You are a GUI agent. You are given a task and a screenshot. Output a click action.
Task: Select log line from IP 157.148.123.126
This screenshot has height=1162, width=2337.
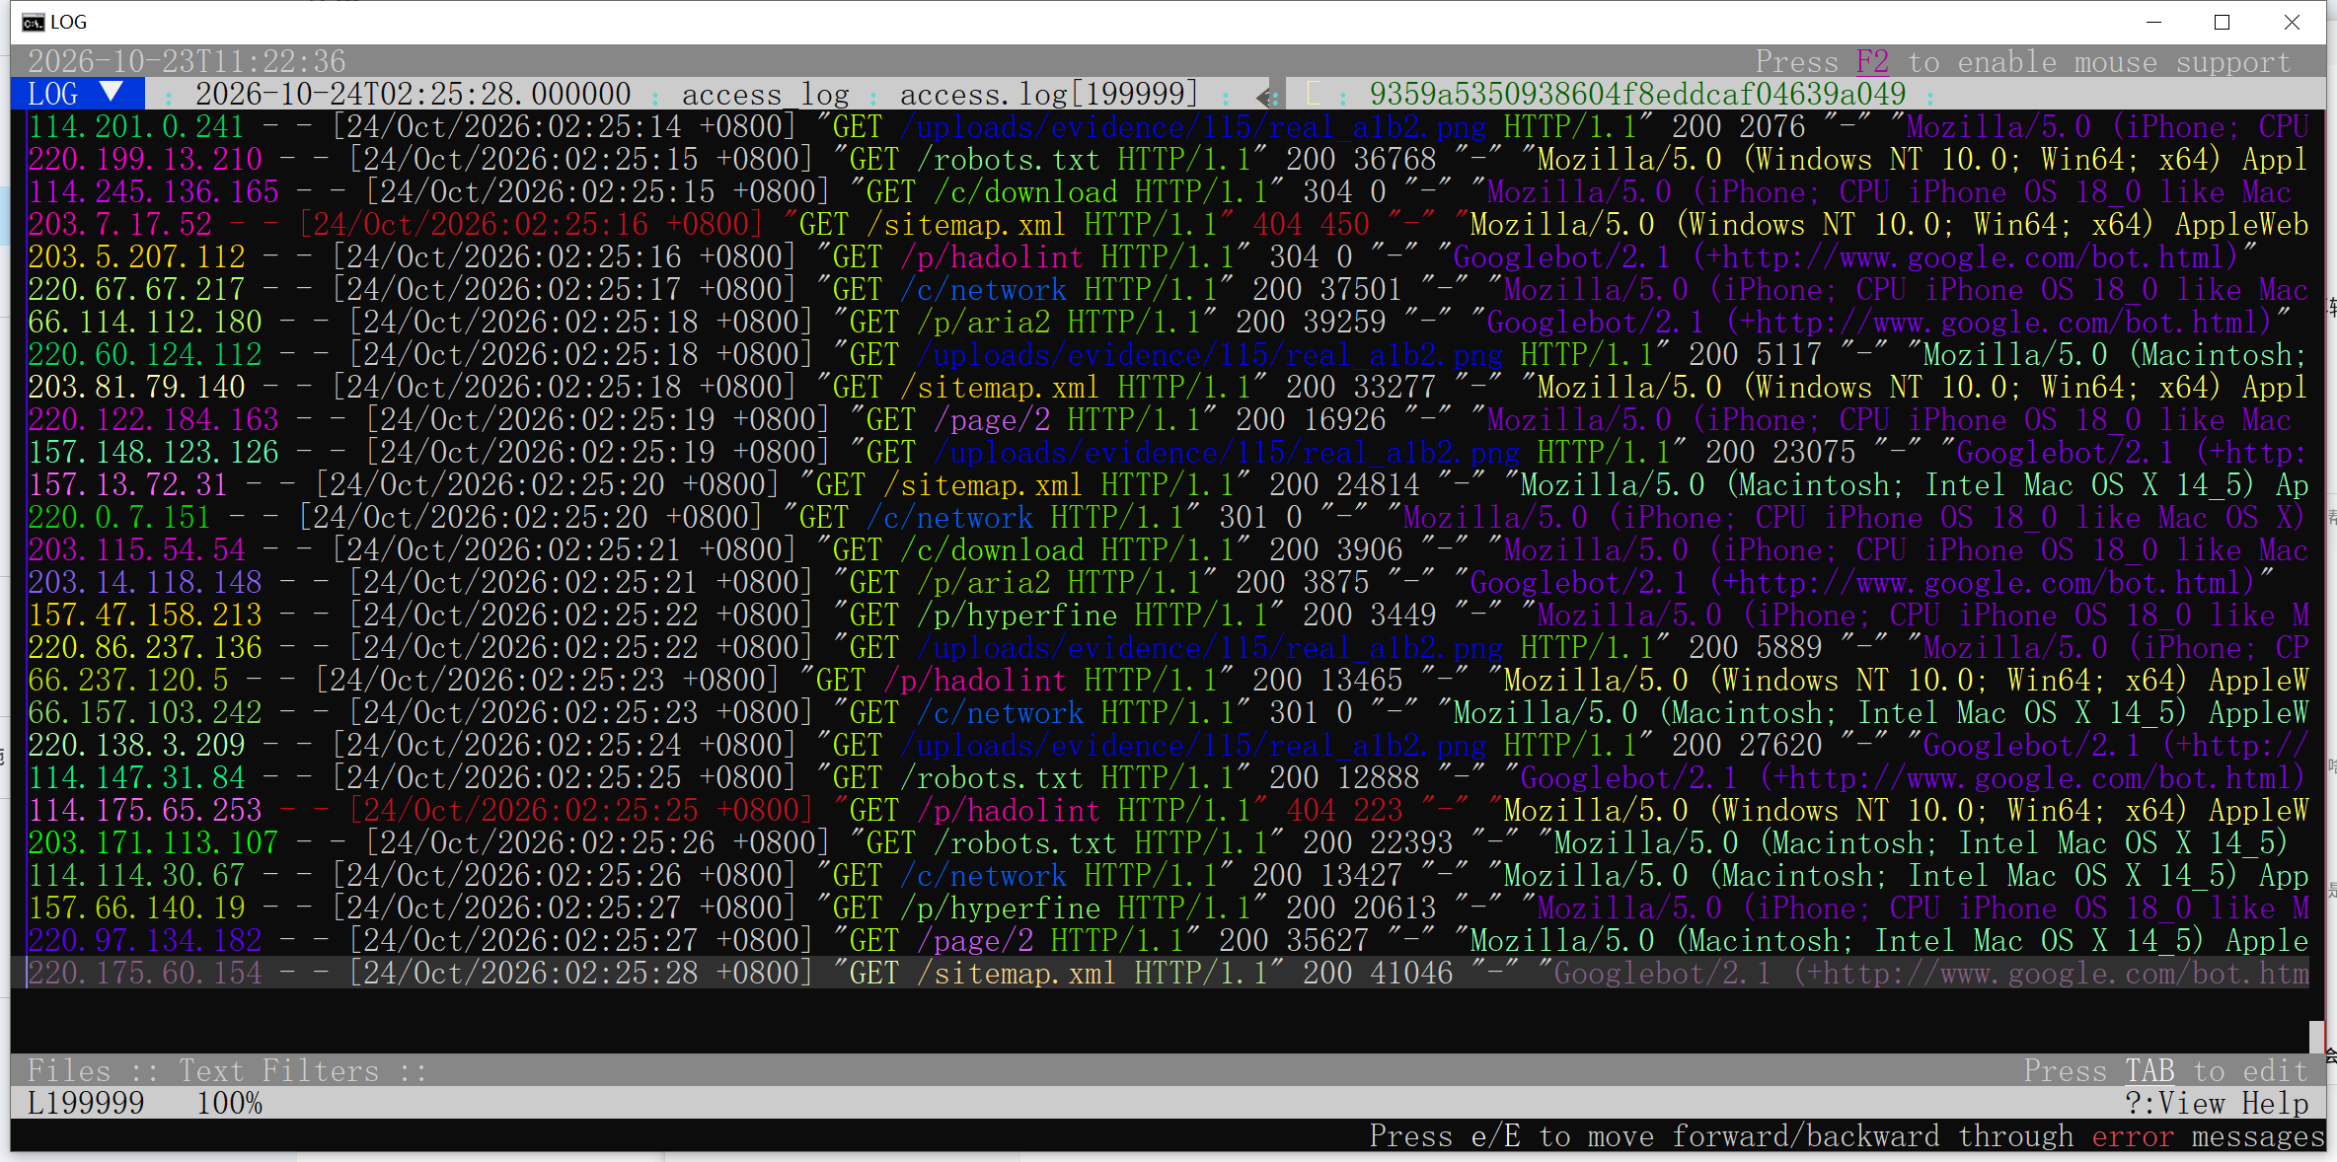click(x=1168, y=452)
